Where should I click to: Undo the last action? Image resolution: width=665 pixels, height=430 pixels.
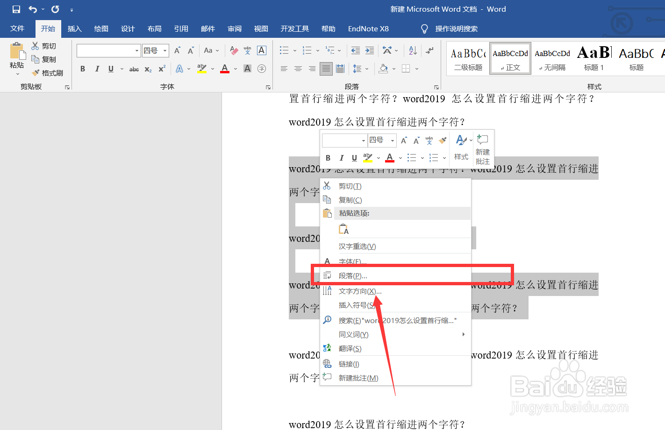[32, 9]
